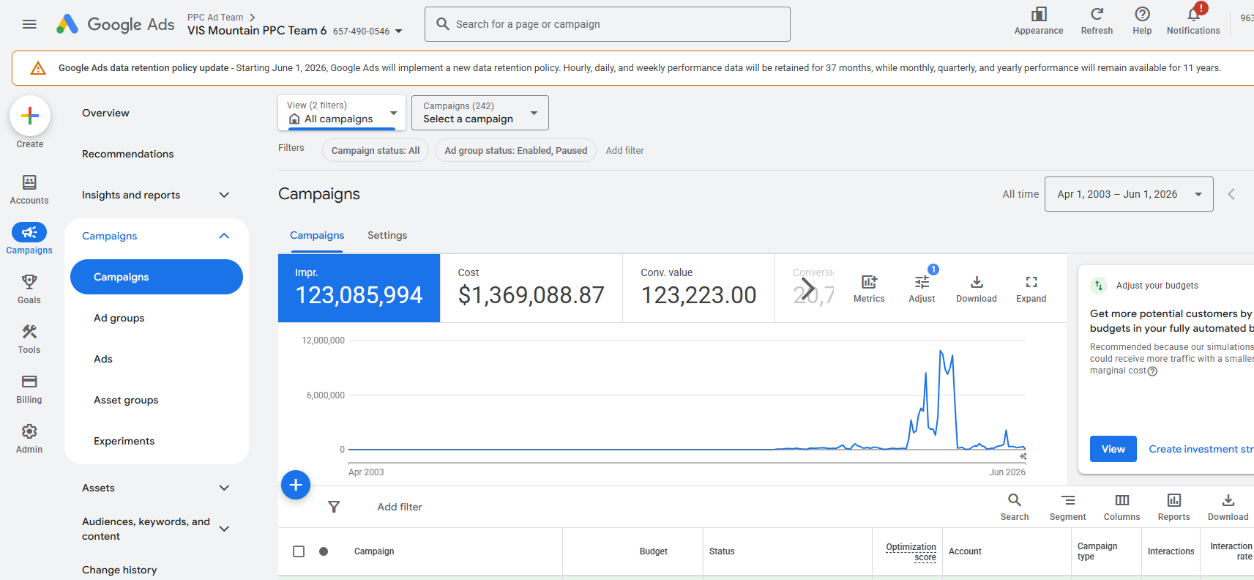Open Asset groups in sidebar
Image resolution: width=1254 pixels, height=580 pixels.
point(126,400)
